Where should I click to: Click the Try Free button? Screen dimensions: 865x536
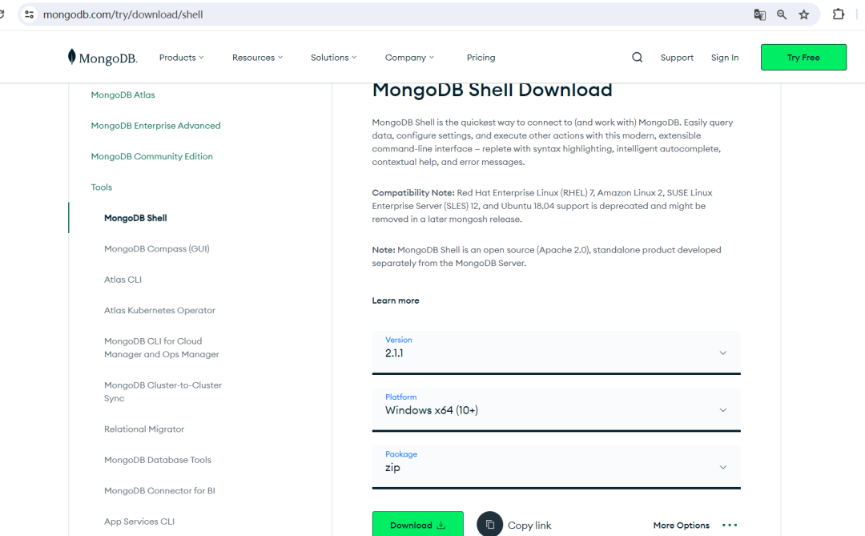(803, 58)
